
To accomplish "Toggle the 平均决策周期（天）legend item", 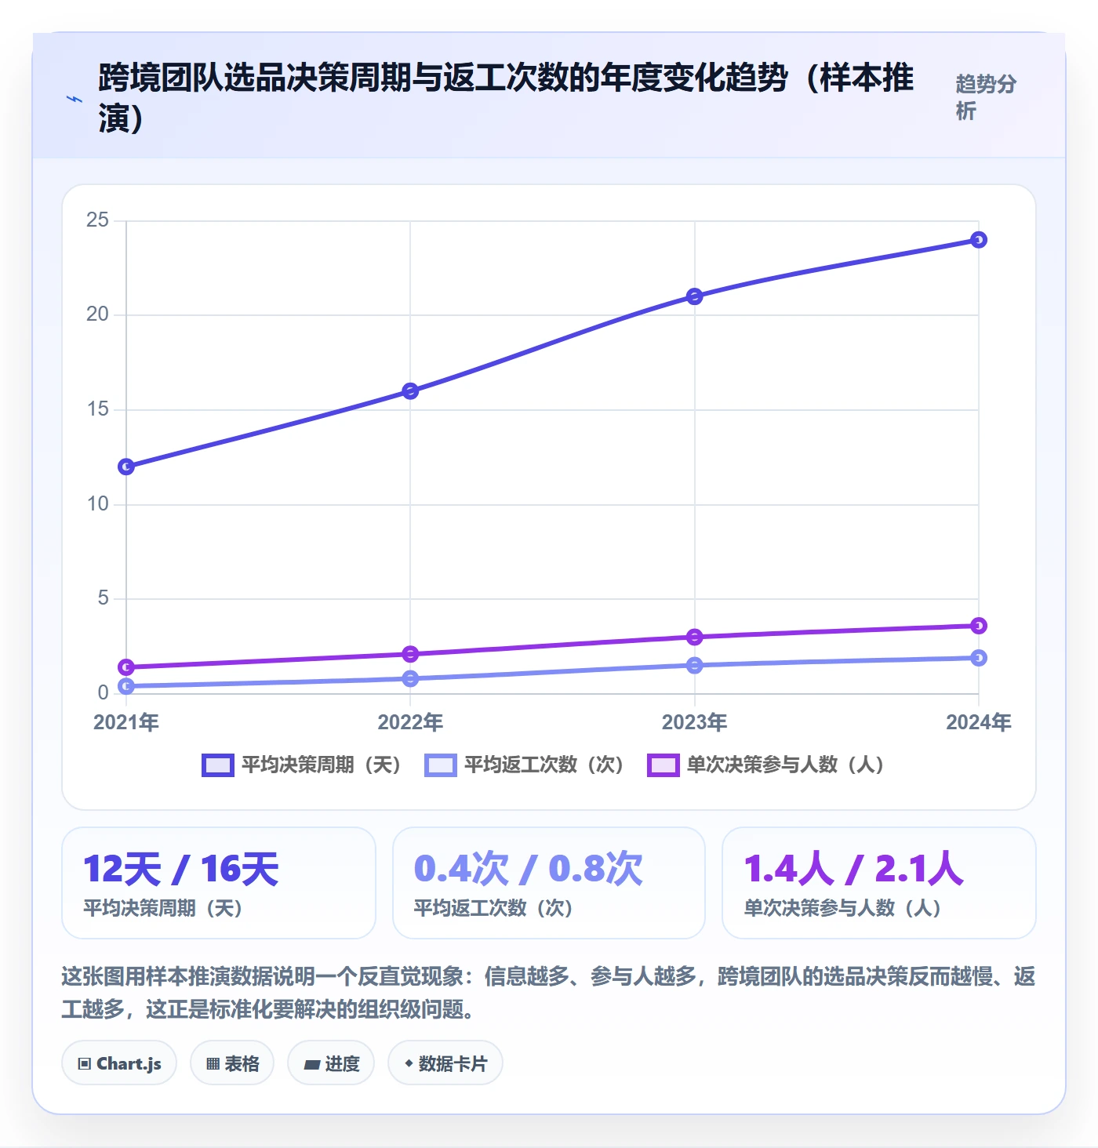I will 302,765.
